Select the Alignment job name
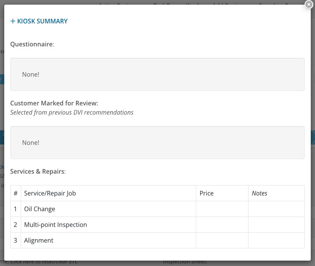 pyautogui.click(x=39, y=240)
